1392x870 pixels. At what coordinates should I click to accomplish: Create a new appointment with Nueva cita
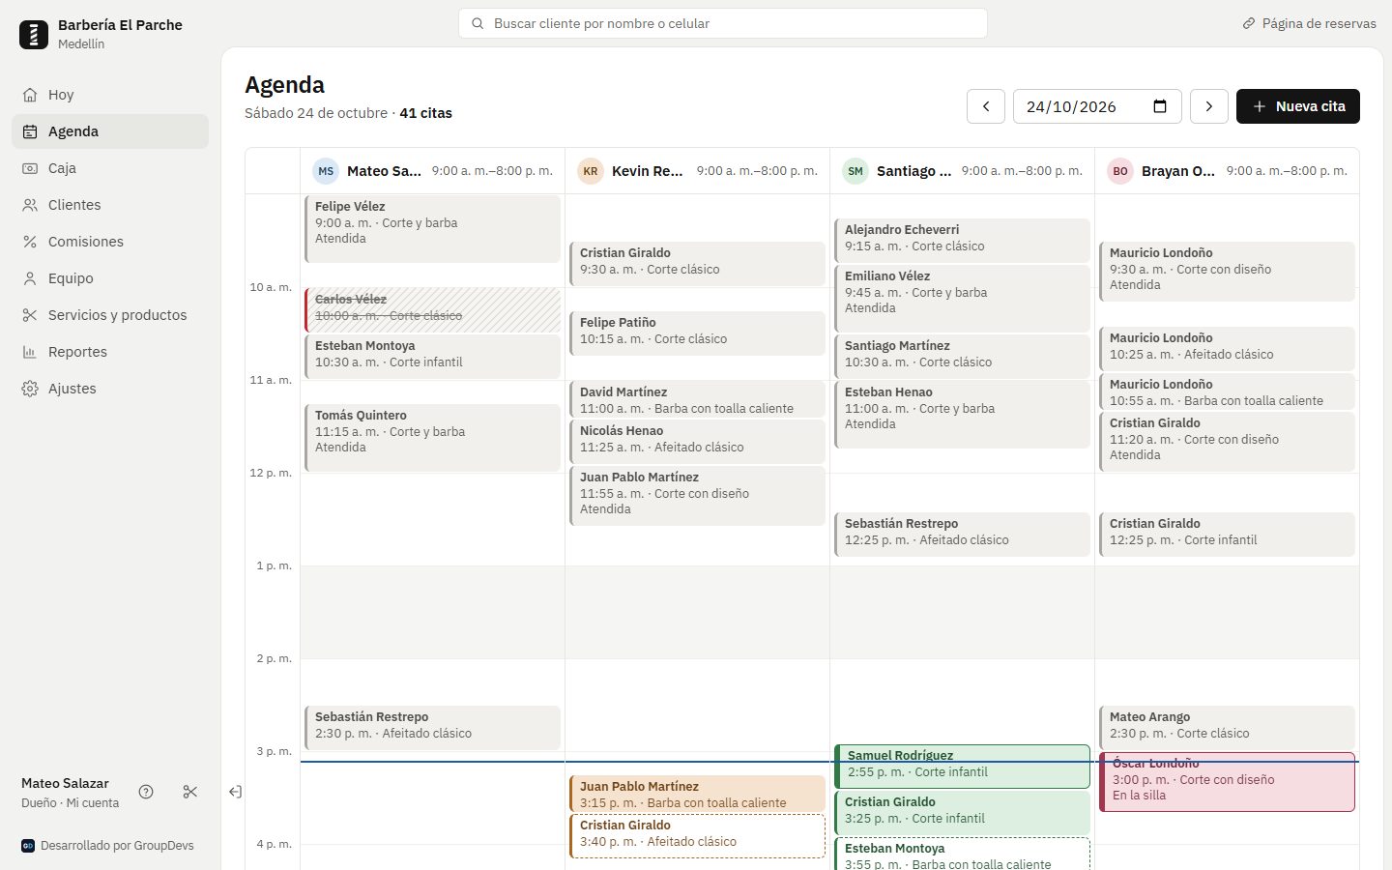point(1298,106)
